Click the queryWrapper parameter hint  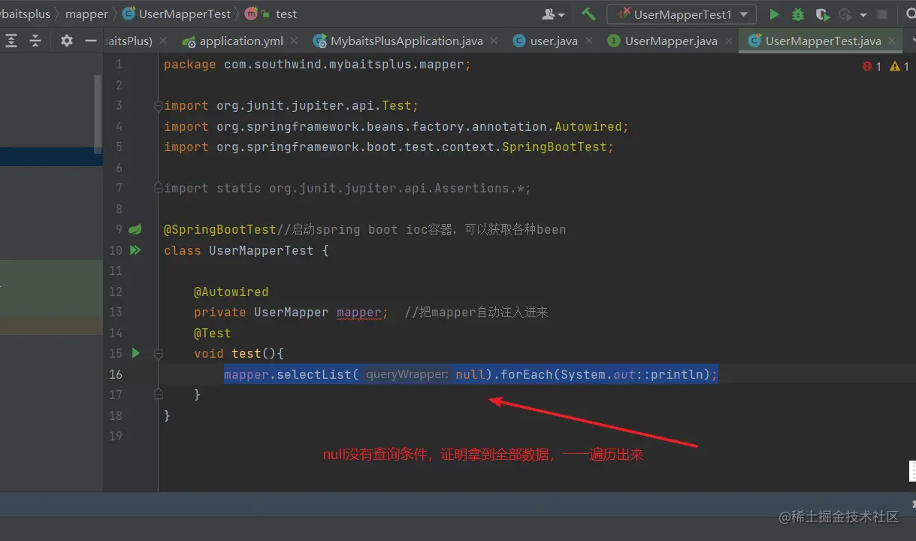(408, 374)
